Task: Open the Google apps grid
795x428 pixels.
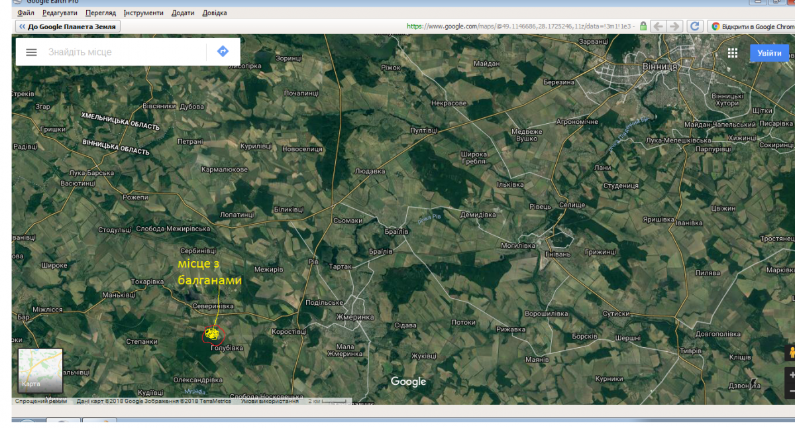Action: 732,53
